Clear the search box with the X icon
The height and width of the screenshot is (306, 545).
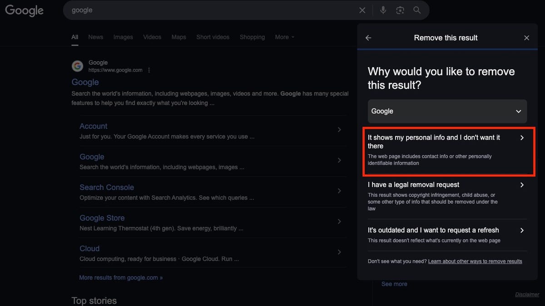(x=362, y=10)
